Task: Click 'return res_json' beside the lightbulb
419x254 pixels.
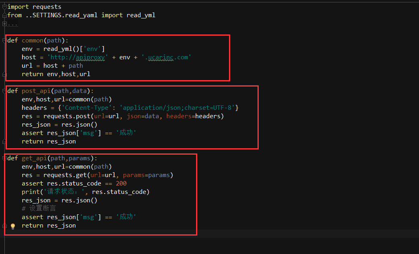Action: [49, 226]
